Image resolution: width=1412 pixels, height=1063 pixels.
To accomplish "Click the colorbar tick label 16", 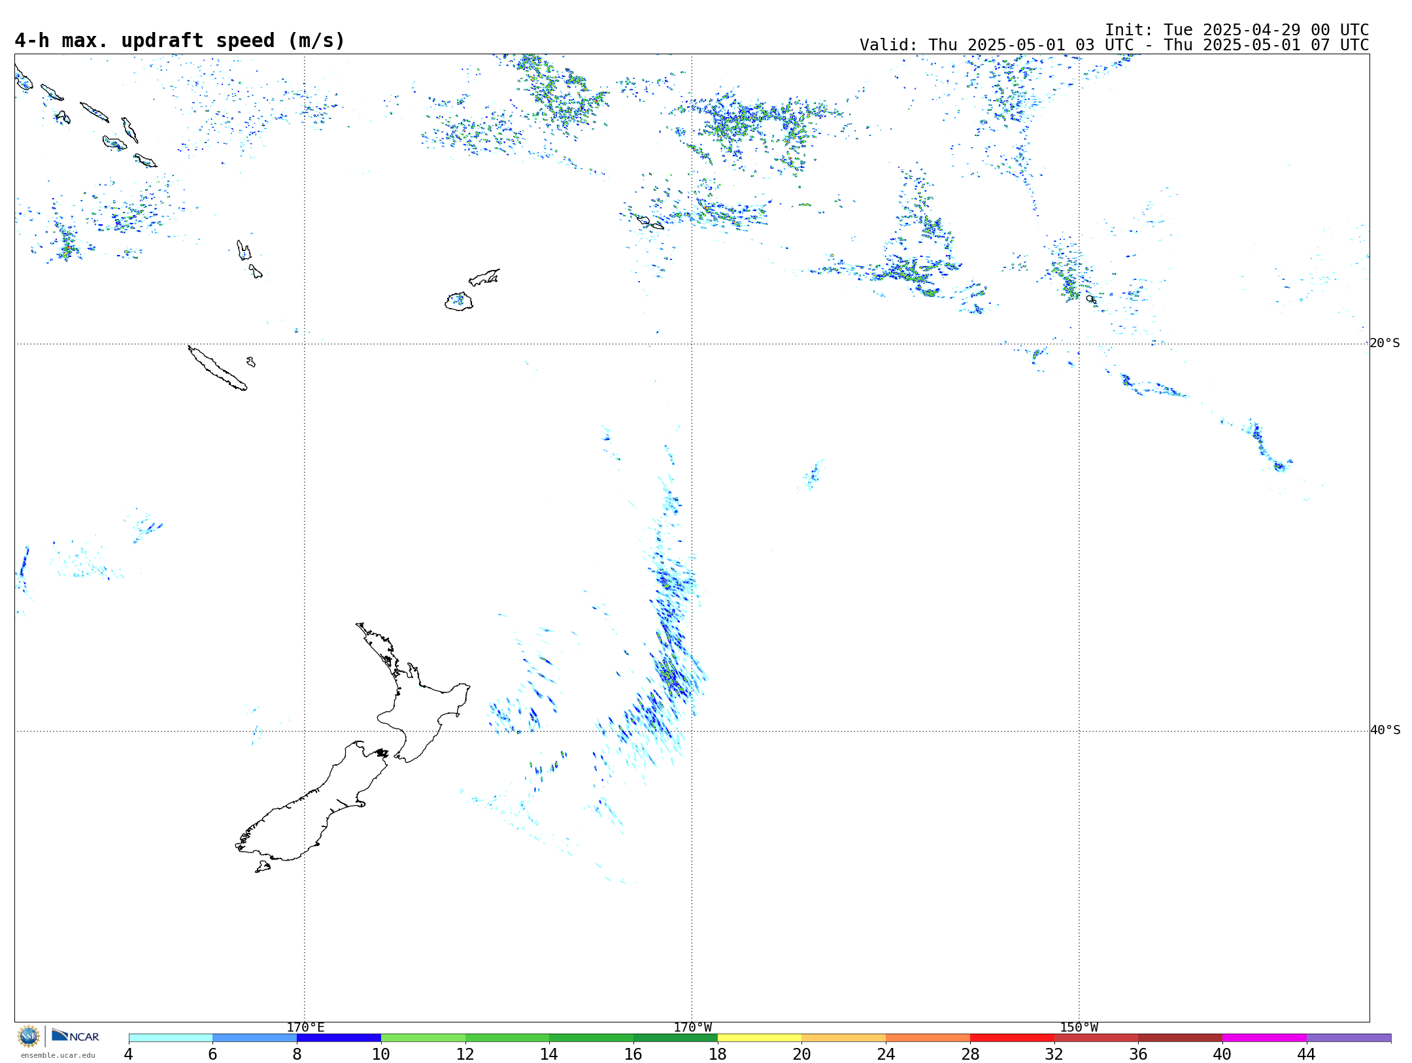I will click(633, 1054).
